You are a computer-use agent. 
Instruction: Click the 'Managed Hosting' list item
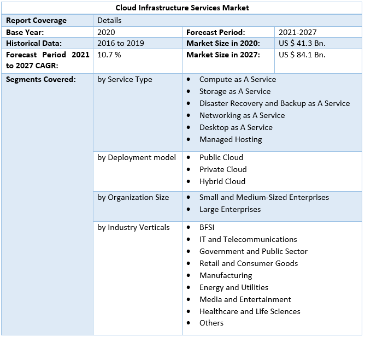[231, 139]
